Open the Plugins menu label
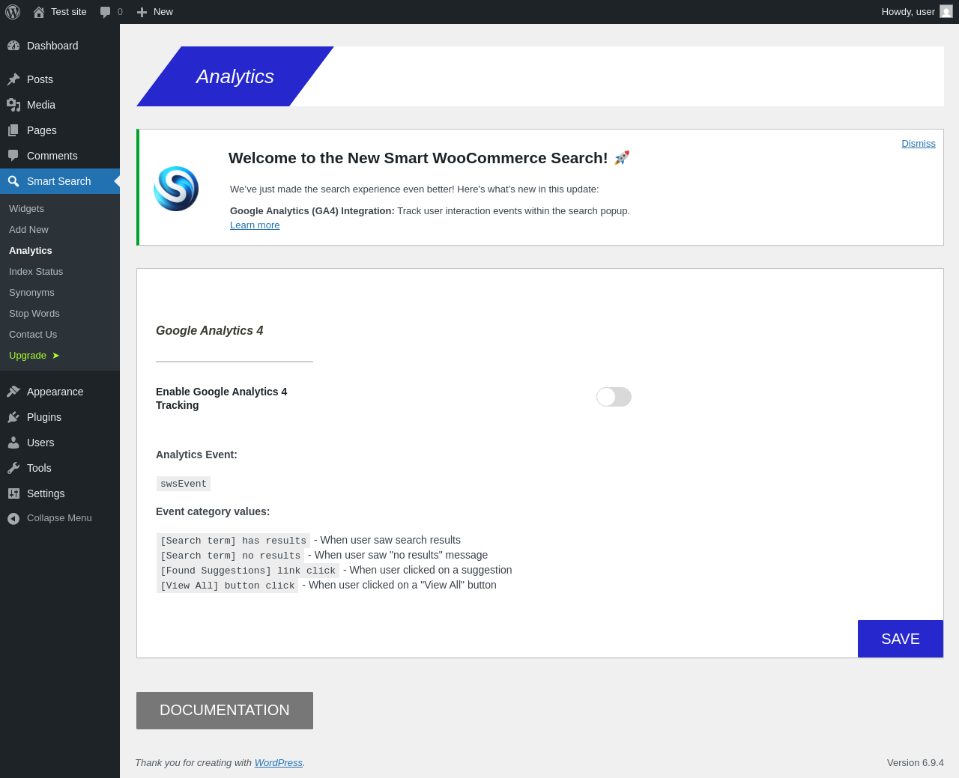The image size is (959, 778). [x=44, y=417]
